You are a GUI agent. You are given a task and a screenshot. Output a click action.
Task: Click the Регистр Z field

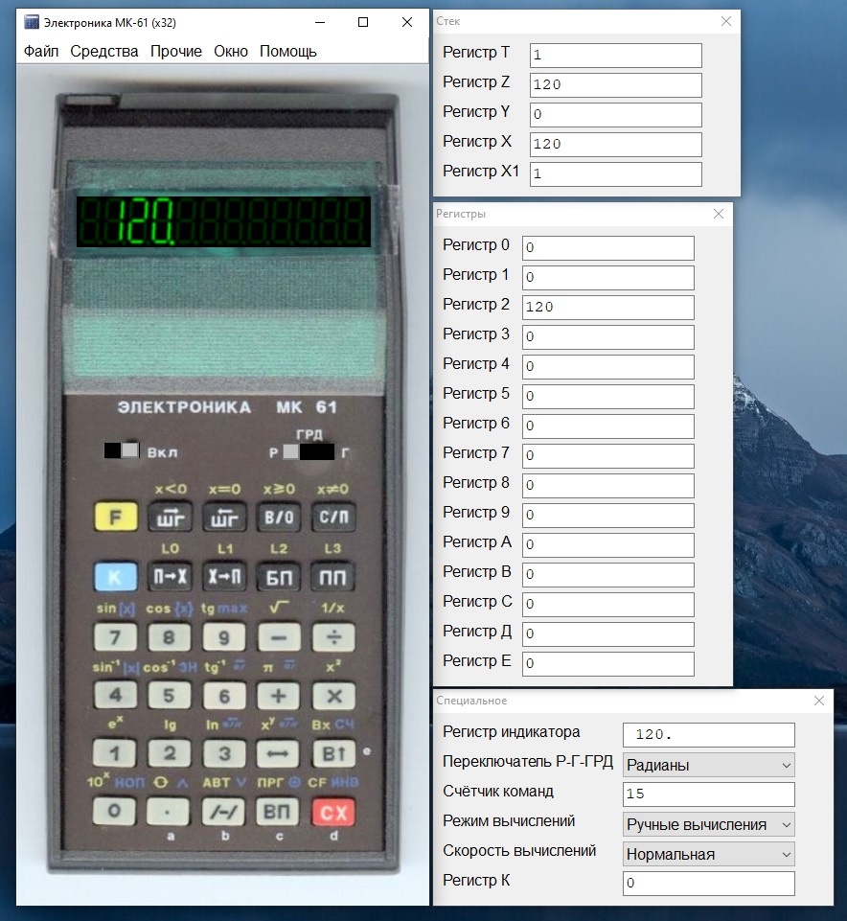pos(615,85)
